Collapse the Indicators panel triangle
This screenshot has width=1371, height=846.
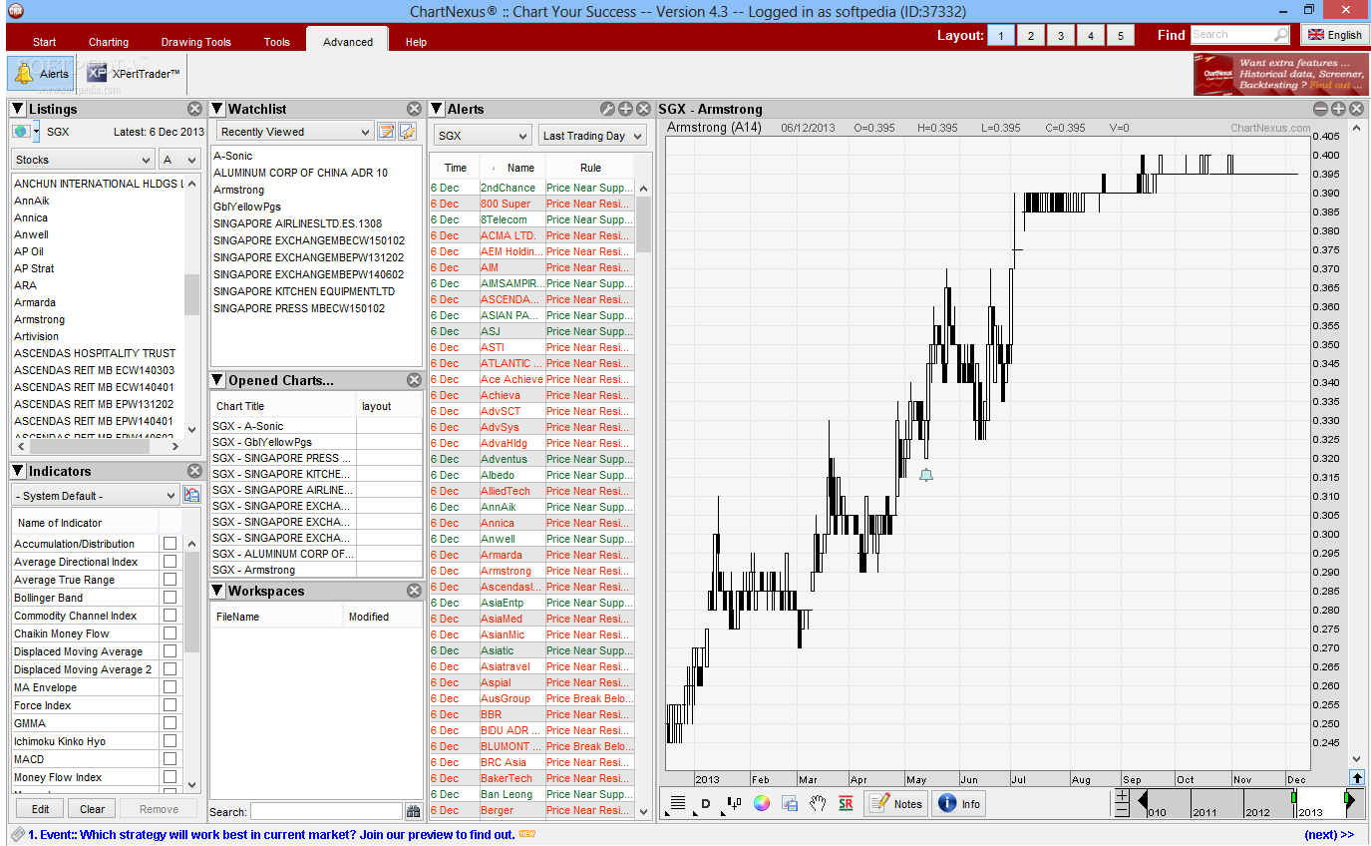pos(18,471)
